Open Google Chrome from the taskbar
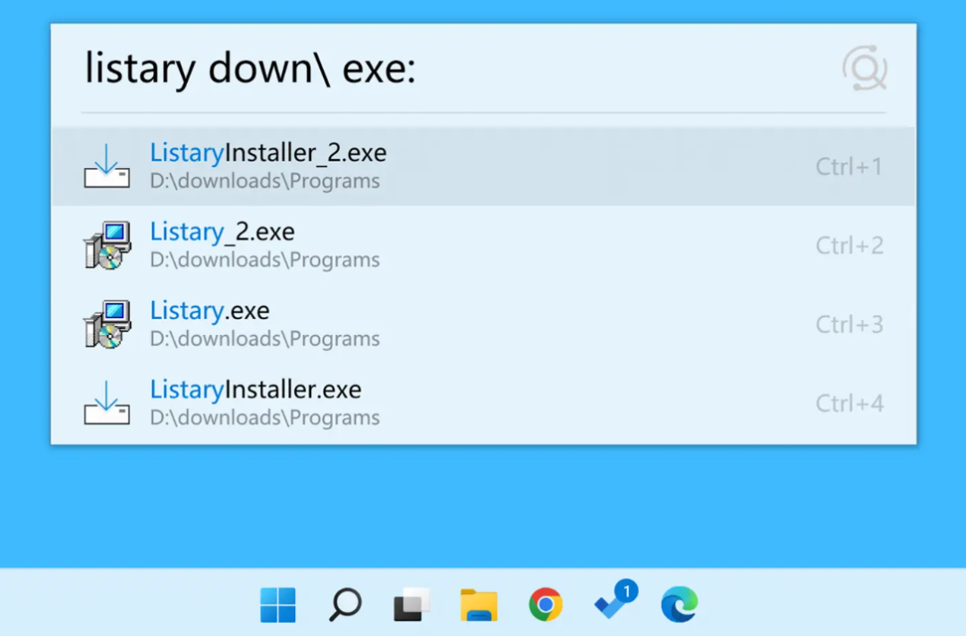Viewport: 966px width, 636px height. (x=545, y=605)
